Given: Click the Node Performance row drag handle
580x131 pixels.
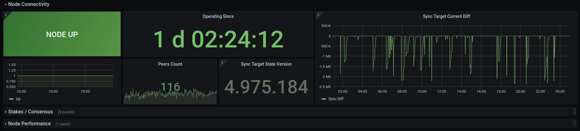Looking at the screenshot, I should point(574,123).
